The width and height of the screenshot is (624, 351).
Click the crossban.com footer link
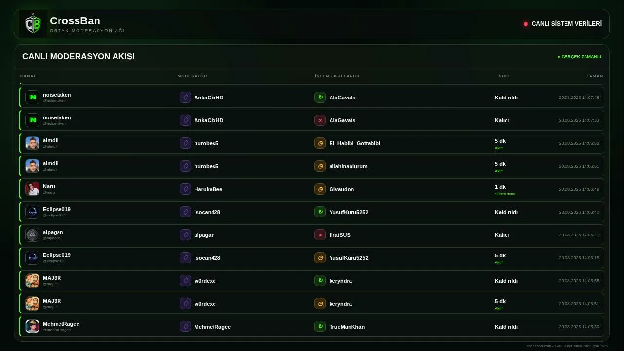pos(539,346)
